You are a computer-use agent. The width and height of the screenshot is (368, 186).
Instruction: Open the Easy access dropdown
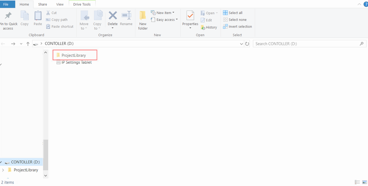pos(164,20)
